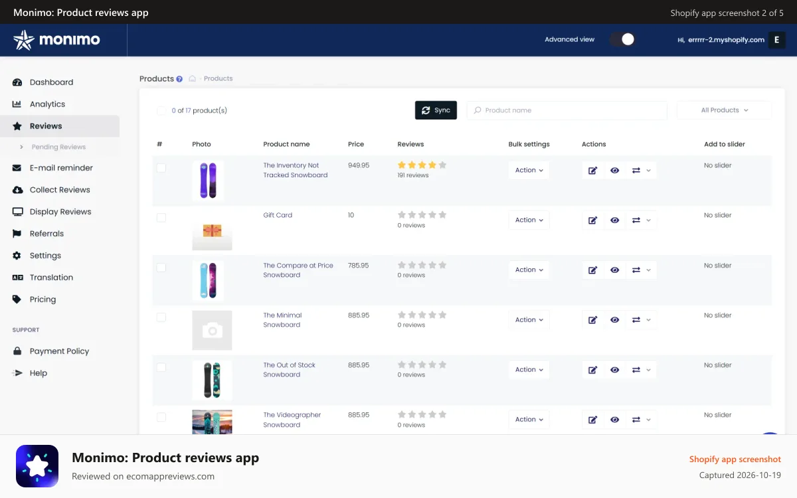
Task: Click edit icon in Gift Card row
Action: tap(593, 220)
